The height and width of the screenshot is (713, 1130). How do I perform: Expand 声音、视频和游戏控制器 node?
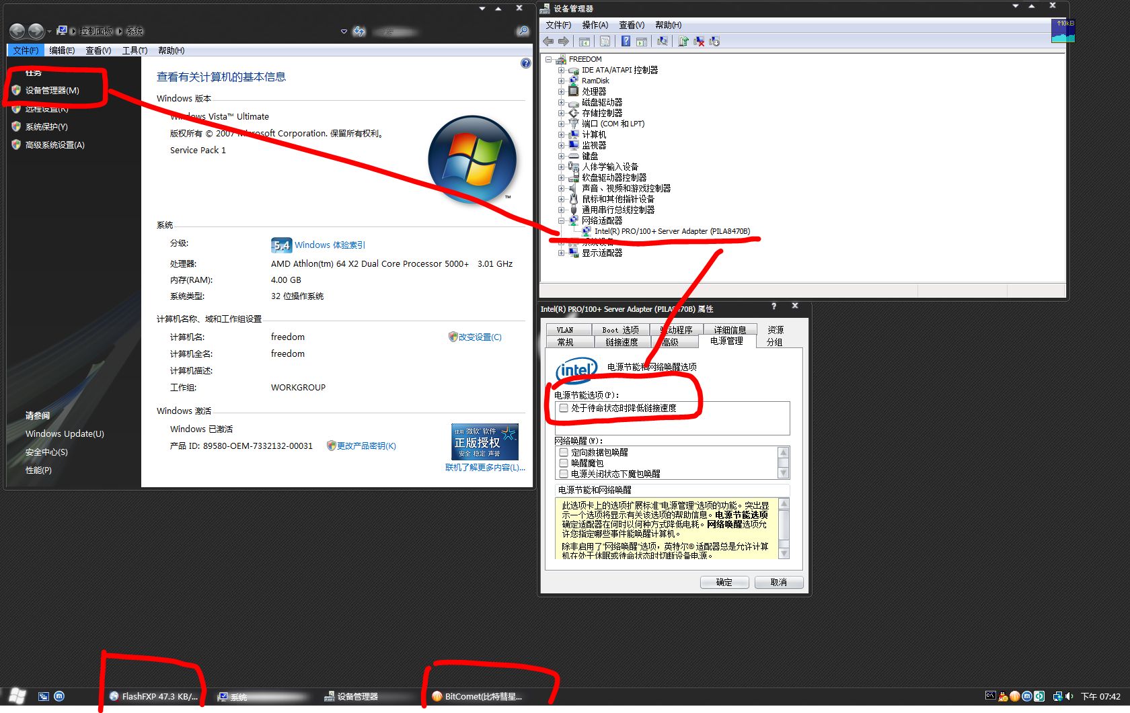coord(561,188)
